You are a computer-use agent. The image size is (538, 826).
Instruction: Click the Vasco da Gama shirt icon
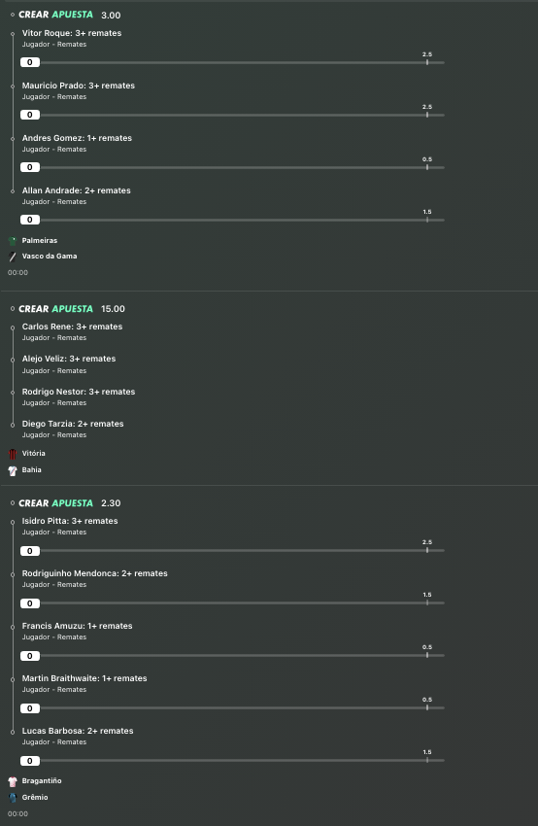click(x=13, y=257)
